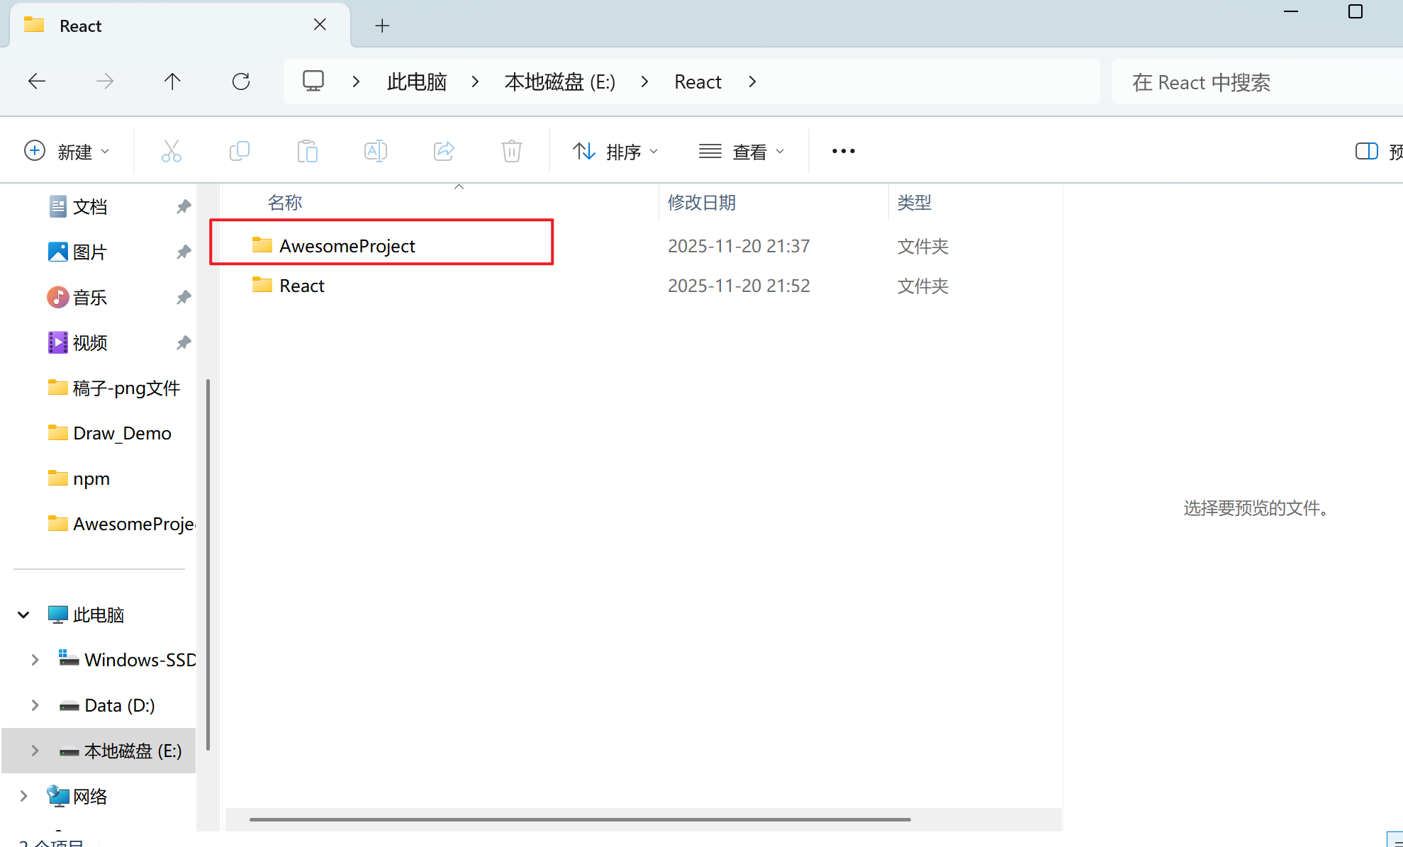Toggle the preview pane button
This screenshot has height=847, width=1403.
click(1366, 151)
